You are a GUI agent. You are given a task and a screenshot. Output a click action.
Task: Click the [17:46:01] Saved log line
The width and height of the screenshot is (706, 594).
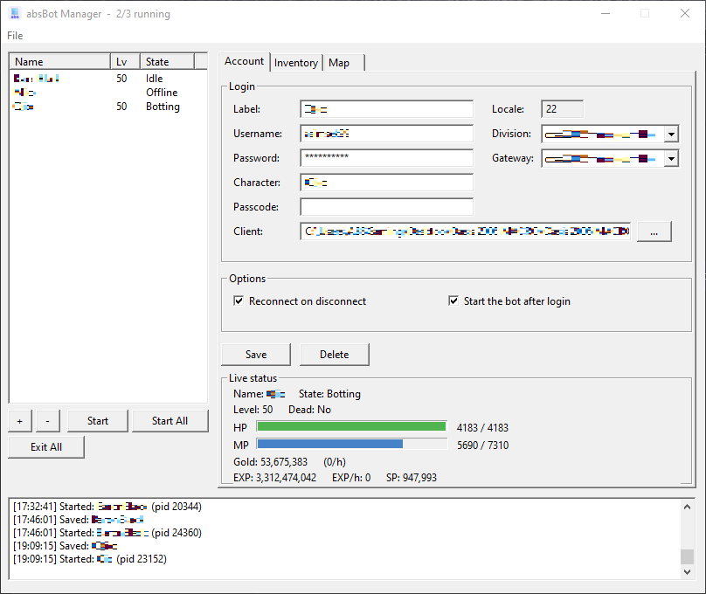(x=78, y=520)
